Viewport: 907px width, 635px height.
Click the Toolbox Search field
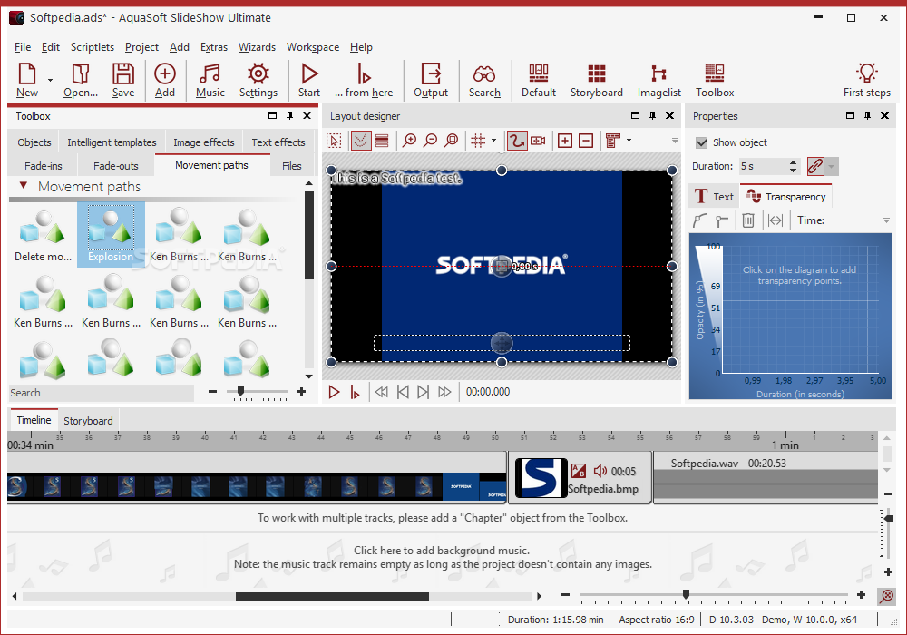pyautogui.click(x=102, y=393)
